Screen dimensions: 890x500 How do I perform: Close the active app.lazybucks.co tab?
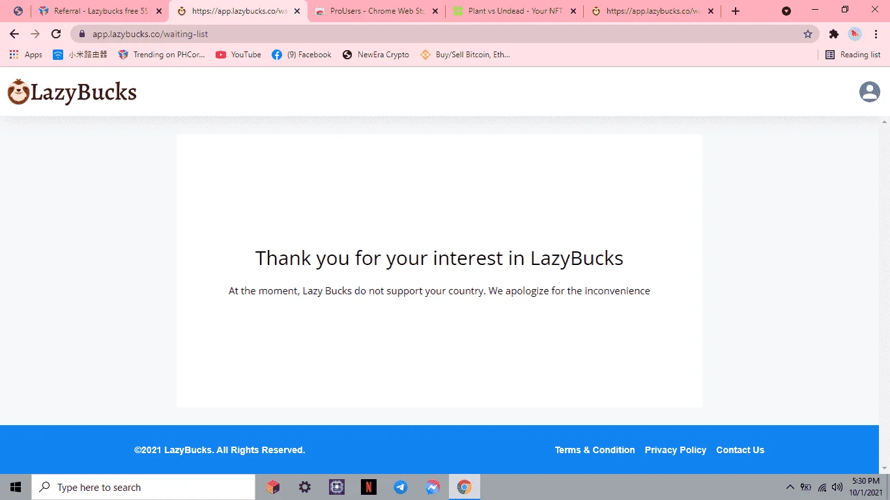point(297,11)
